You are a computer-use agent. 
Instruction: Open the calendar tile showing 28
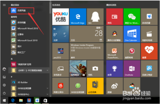87,34
